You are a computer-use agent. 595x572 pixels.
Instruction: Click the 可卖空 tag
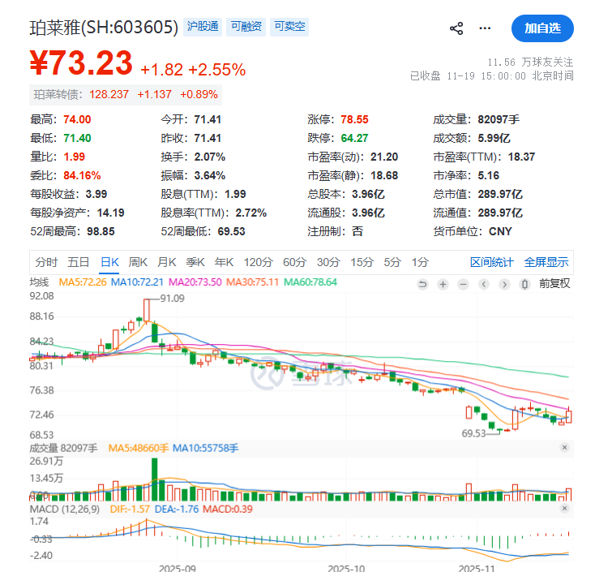coord(289,27)
